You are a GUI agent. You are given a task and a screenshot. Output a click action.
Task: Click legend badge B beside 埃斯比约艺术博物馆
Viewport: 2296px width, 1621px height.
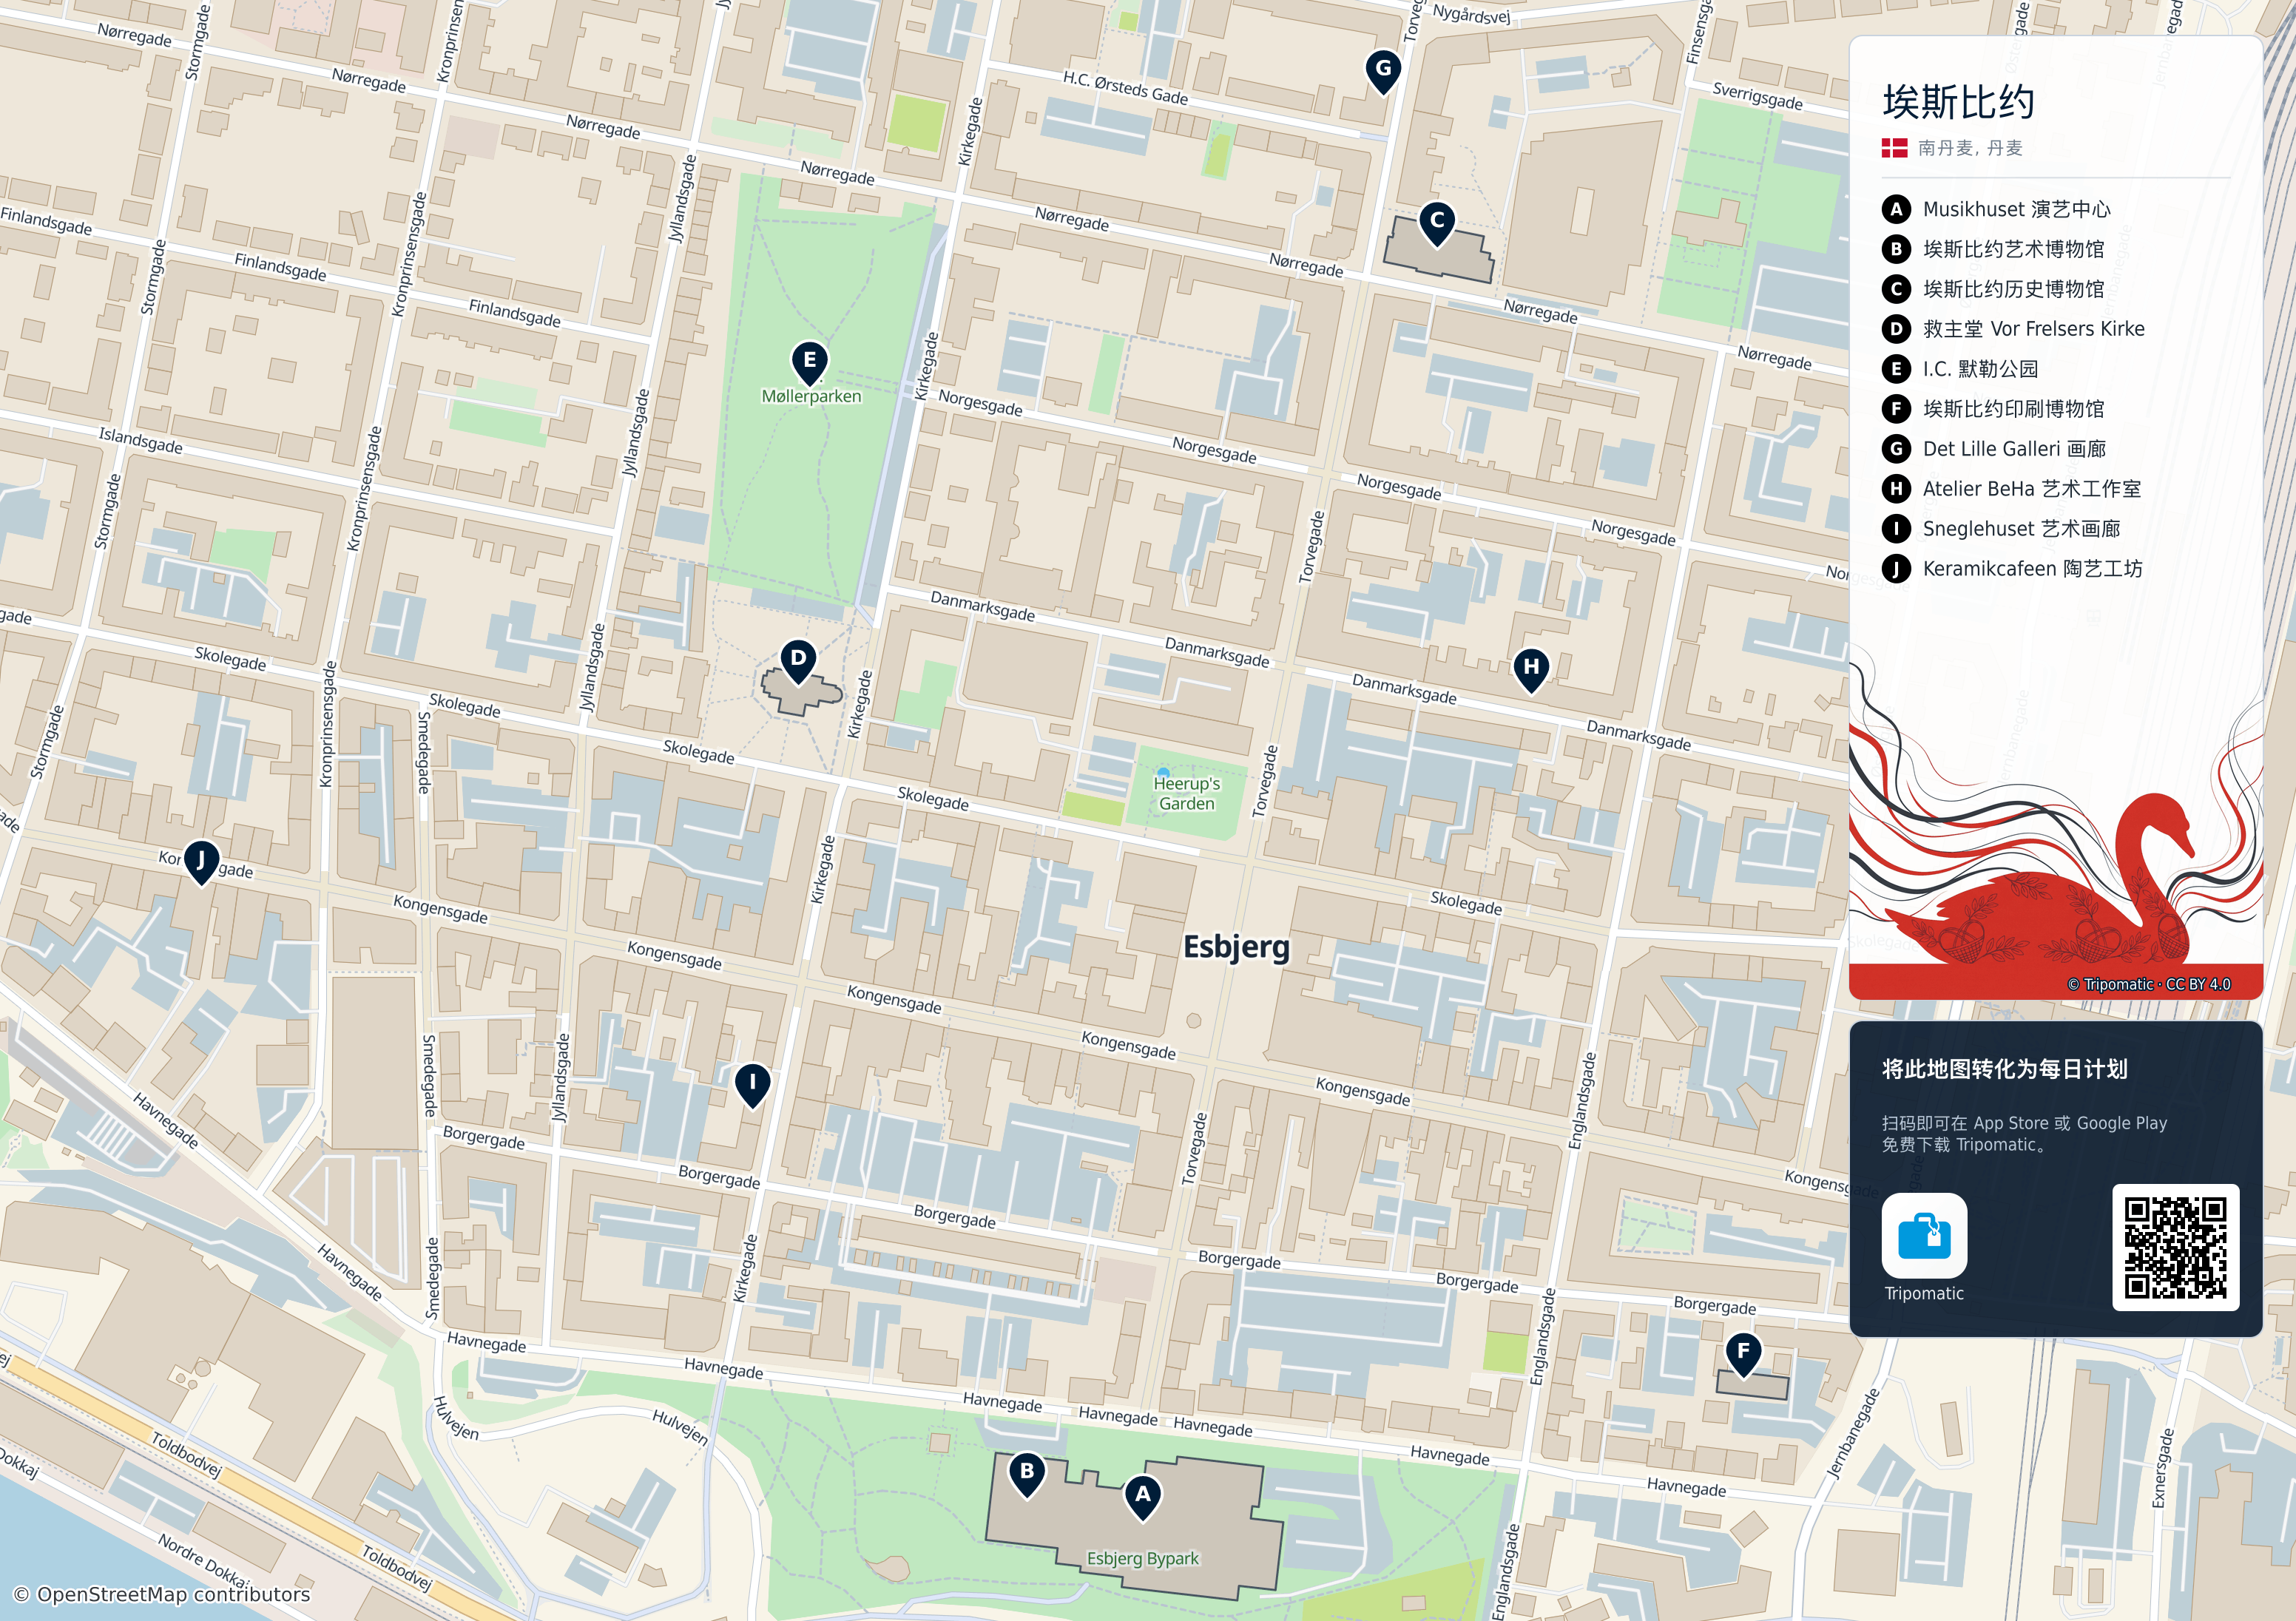(1895, 249)
